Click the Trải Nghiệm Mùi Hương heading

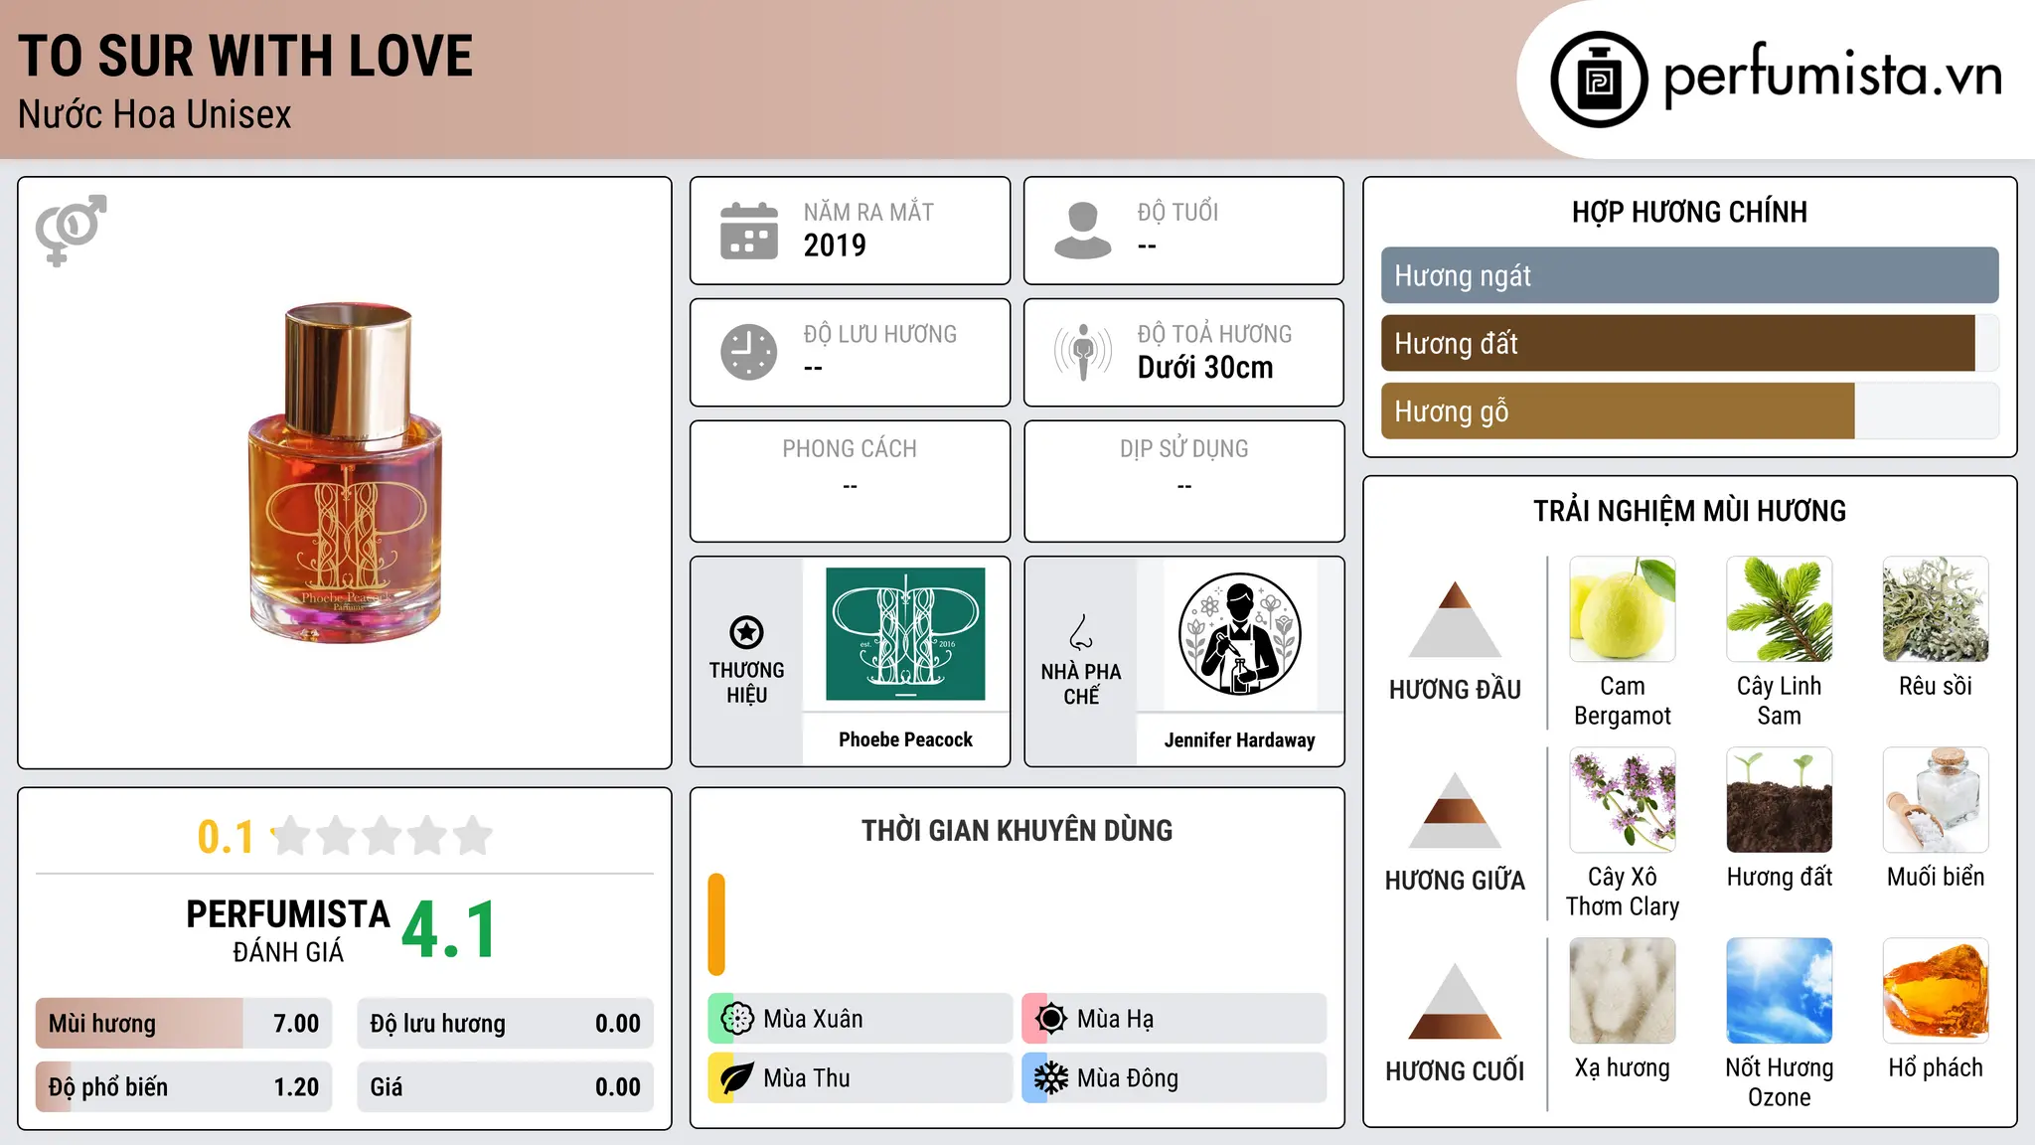(x=1689, y=511)
